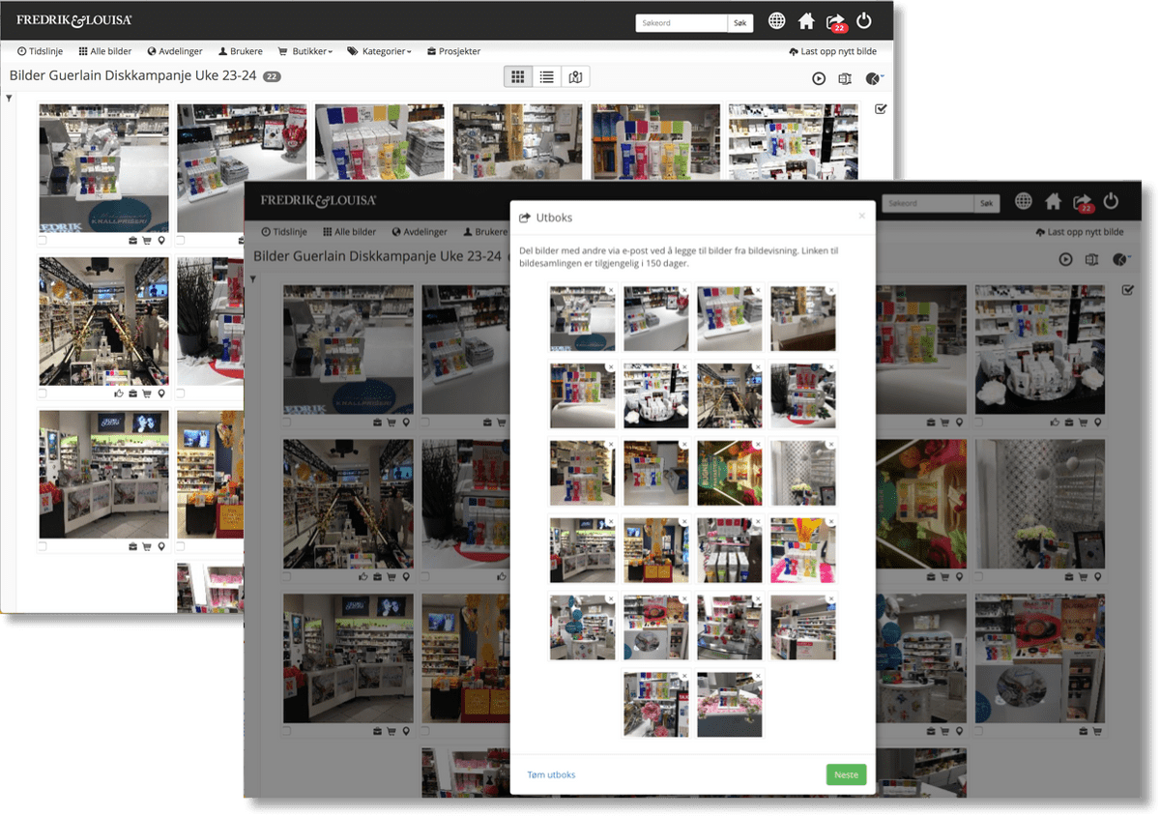Click cart icon under first thumbnail, back window
The width and height of the screenshot is (1160, 816).
(147, 241)
